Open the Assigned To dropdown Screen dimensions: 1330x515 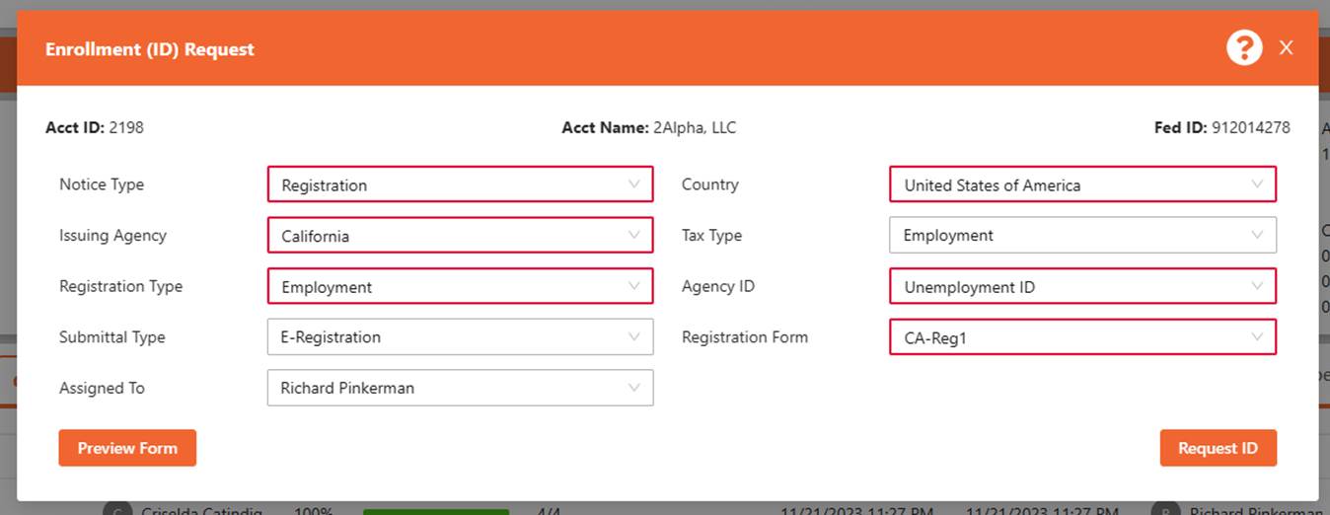[x=460, y=388]
